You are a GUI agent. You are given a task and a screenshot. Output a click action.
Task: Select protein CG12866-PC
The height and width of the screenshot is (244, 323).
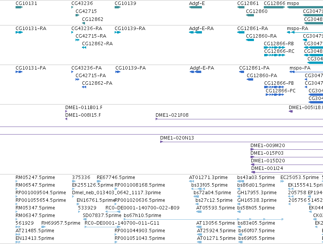point(280,91)
